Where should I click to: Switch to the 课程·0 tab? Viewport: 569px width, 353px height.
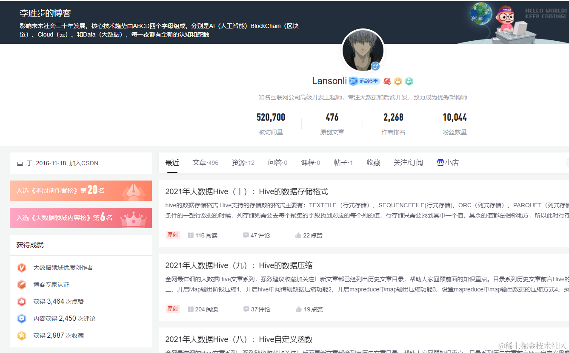311,163
